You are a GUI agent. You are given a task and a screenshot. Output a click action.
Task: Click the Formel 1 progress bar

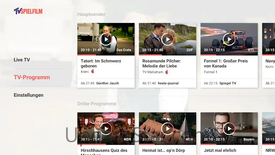[x=229, y=55]
